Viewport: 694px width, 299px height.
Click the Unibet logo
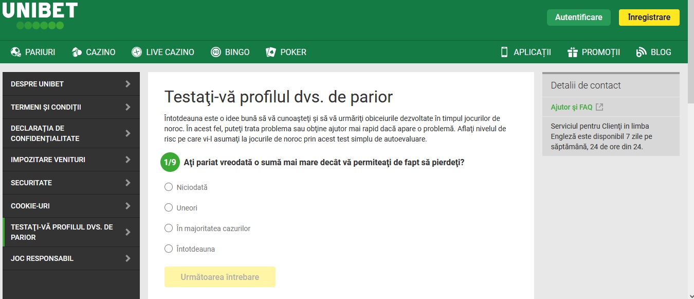coord(40,15)
